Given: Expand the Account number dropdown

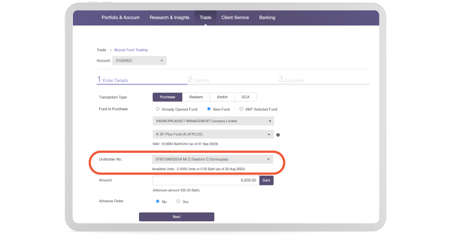Looking at the screenshot, I should coord(139,61).
